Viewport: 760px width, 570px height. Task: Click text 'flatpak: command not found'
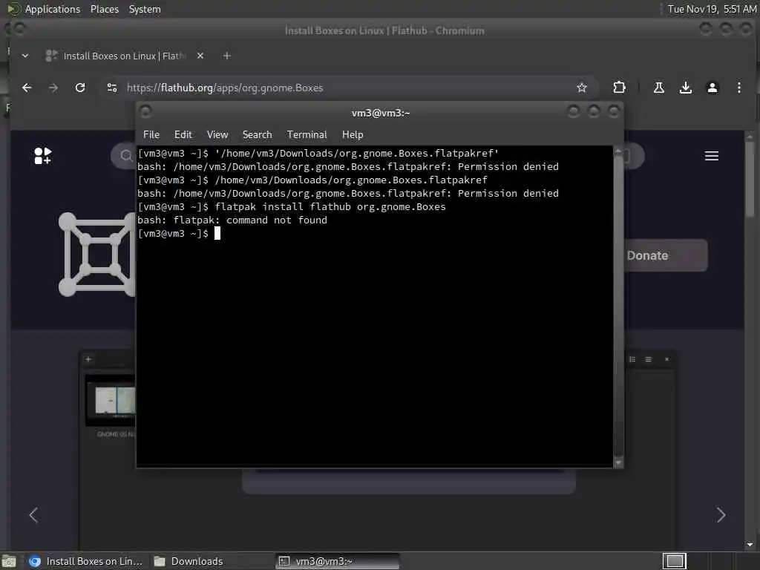(250, 220)
